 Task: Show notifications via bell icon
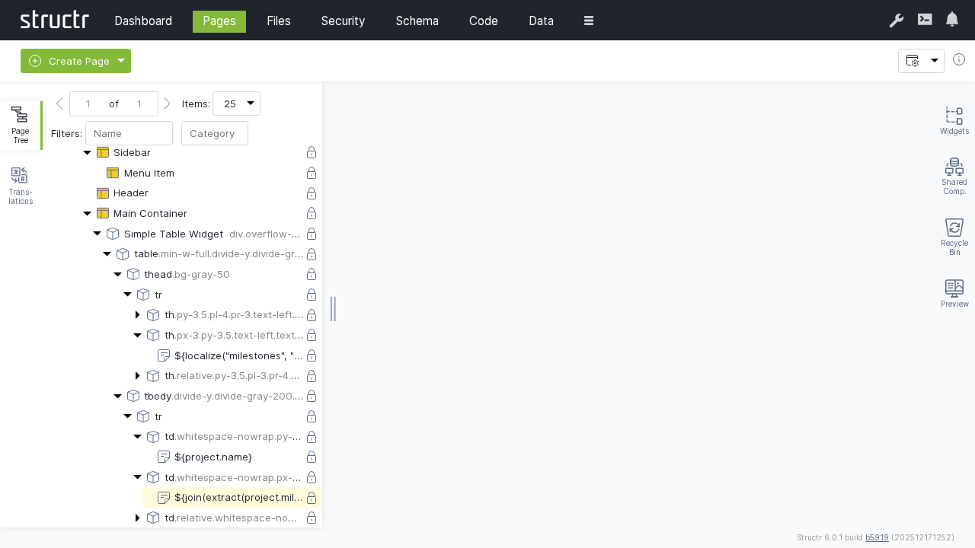tap(952, 20)
